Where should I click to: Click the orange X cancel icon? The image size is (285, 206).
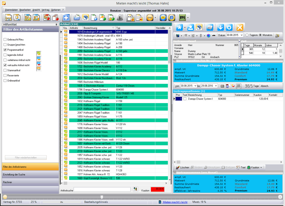240,27
